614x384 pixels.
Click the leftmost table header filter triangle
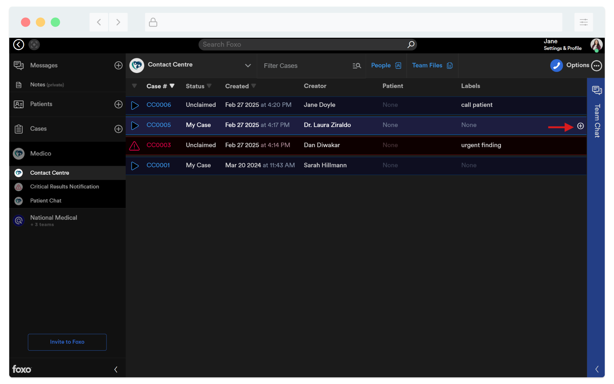(134, 86)
